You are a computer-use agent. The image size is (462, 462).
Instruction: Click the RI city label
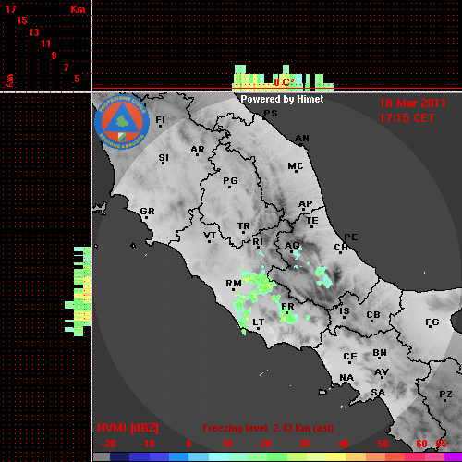click(x=258, y=242)
